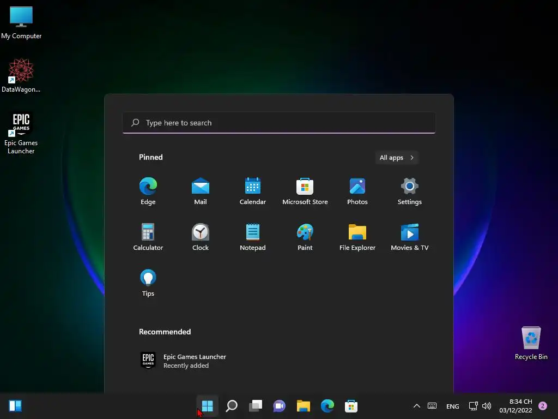Click the Start button on the taskbar

207,406
